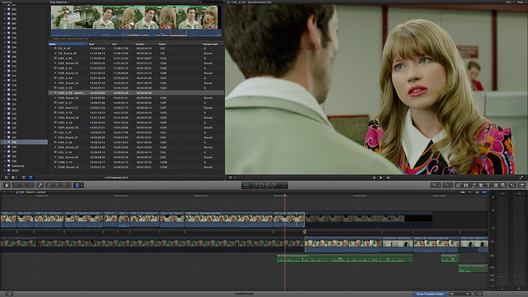
Task: Play the clip in the viewer
Action: point(381,178)
